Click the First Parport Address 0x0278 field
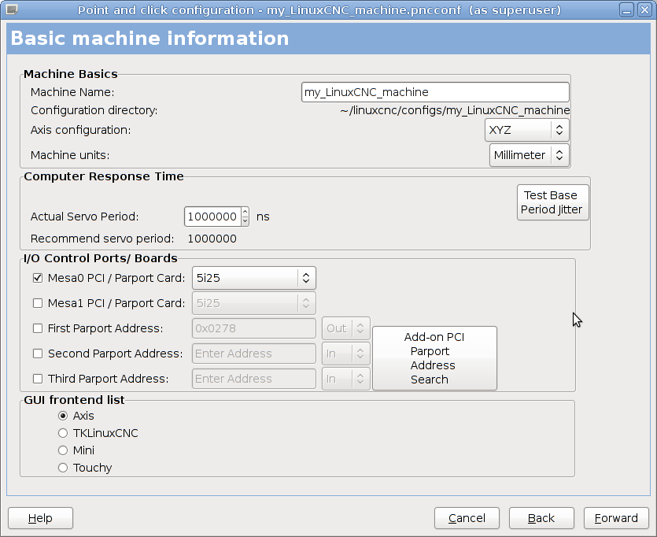 coord(254,328)
